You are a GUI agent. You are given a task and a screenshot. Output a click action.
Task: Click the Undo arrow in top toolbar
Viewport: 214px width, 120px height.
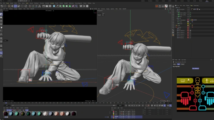click(x=2, y=6)
